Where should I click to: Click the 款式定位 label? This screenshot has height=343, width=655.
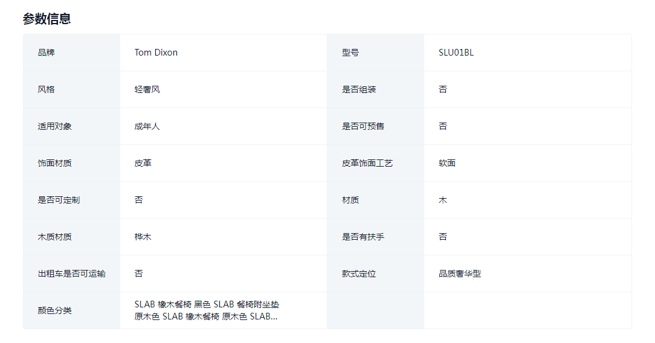point(359,274)
